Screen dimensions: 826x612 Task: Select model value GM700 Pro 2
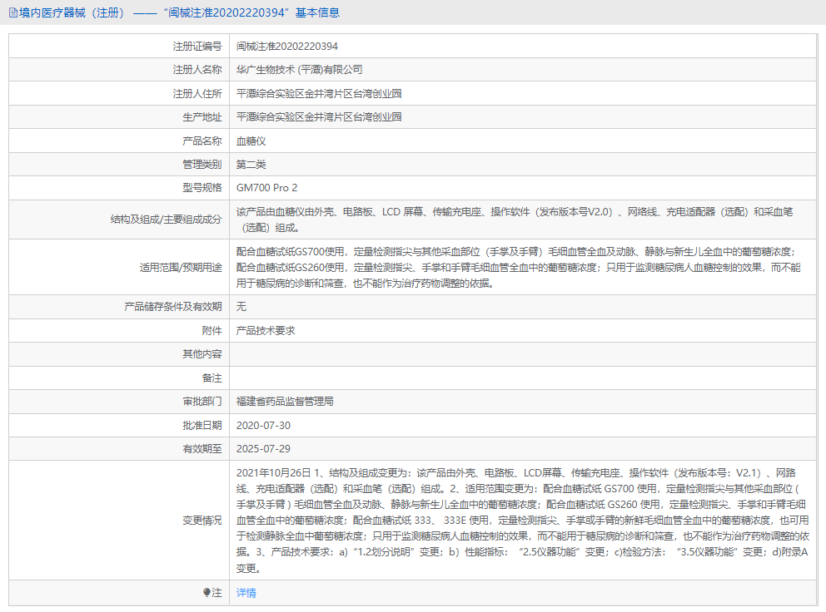click(266, 188)
